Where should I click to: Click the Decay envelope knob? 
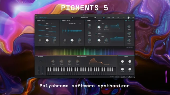coord(61,61)
